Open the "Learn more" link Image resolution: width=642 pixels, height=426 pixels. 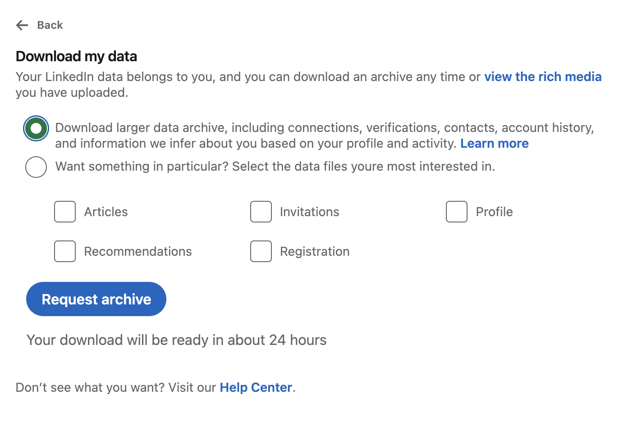[x=495, y=143]
